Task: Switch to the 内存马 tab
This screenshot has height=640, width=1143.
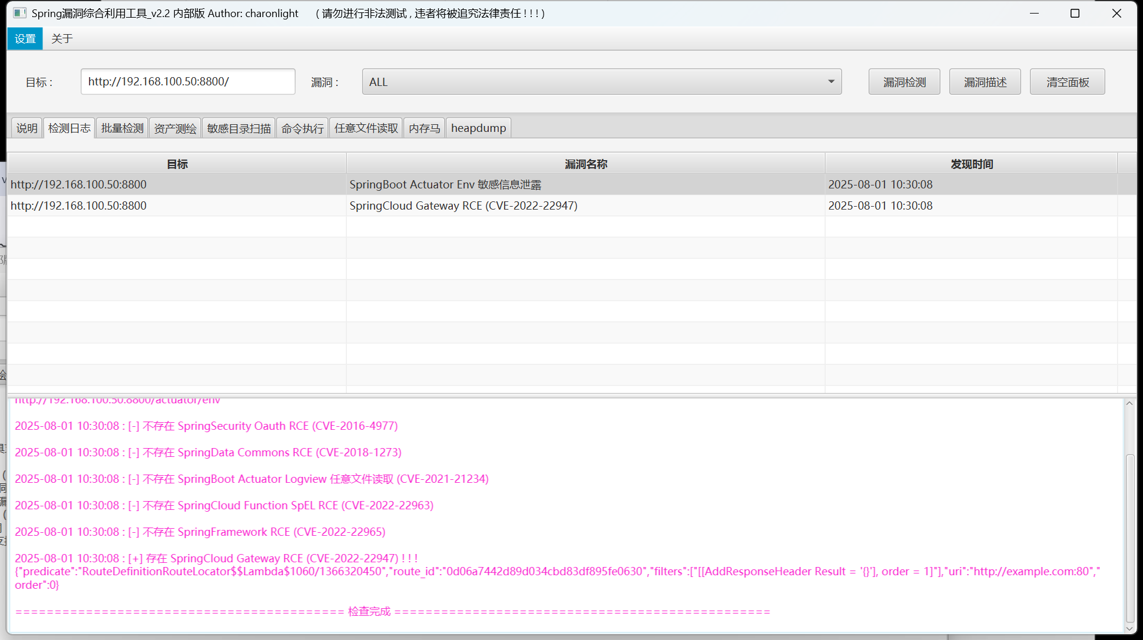Action: [424, 128]
